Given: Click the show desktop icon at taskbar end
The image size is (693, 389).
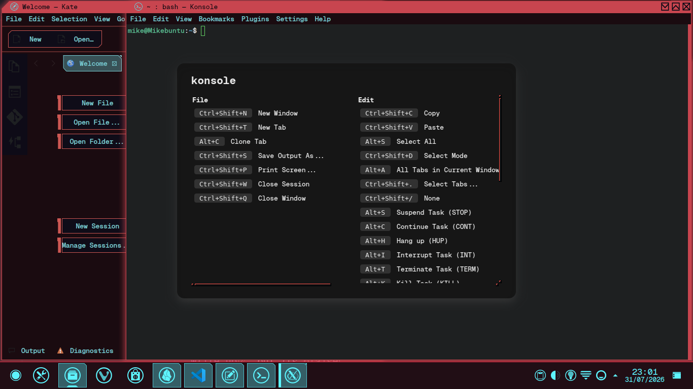Looking at the screenshot, I should pyautogui.click(x=677, y=375).
